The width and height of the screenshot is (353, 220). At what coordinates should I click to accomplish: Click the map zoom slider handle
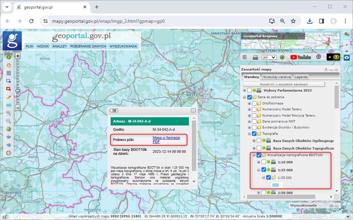coord(18,90)
